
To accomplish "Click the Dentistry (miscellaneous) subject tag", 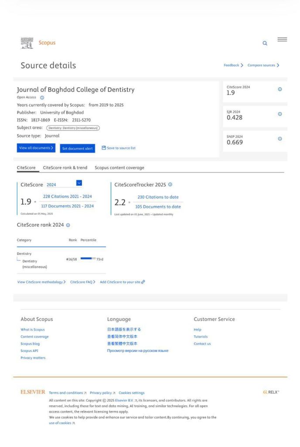I will click(73, 128).
